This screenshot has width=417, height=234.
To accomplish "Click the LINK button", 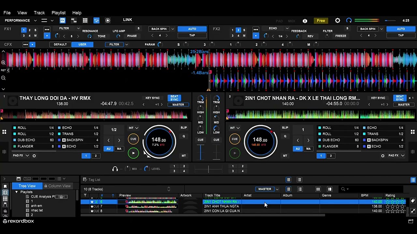I will point(127,20).
